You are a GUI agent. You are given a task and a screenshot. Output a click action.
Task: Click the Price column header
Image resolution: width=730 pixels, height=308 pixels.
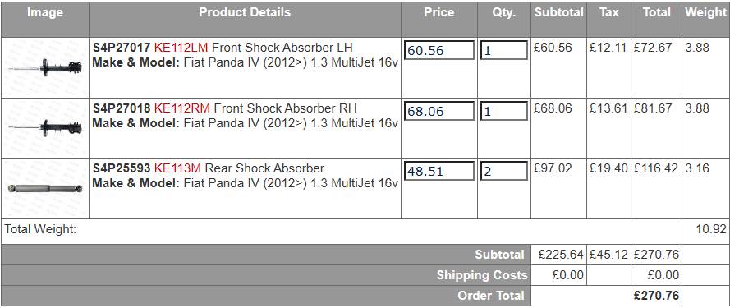(x=439, y=12)
